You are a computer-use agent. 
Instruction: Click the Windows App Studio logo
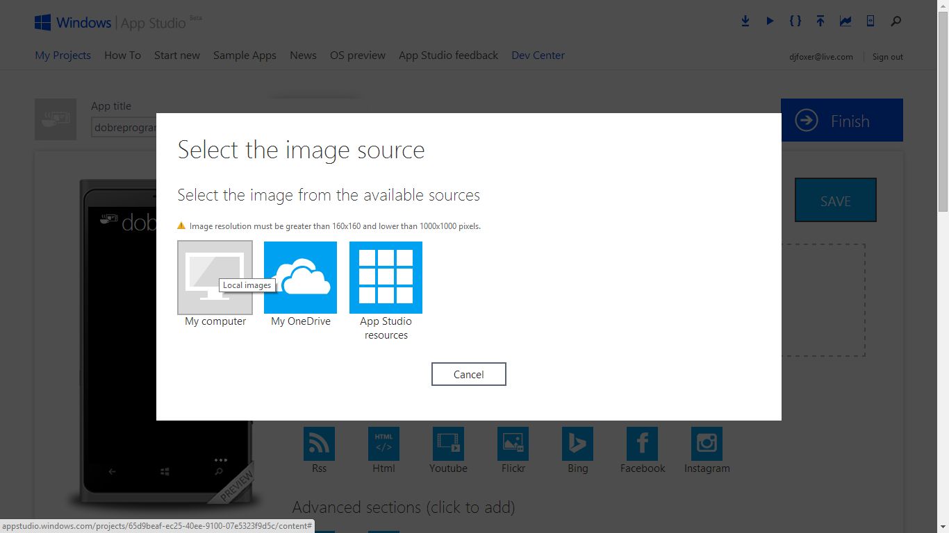119,23
